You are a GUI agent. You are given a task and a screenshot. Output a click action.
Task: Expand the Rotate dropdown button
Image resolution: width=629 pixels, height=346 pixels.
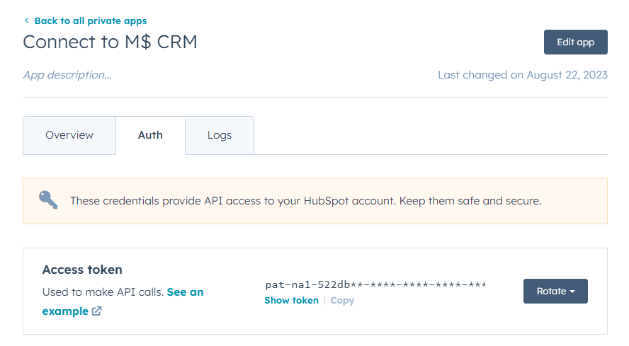[x=555, y=292]
